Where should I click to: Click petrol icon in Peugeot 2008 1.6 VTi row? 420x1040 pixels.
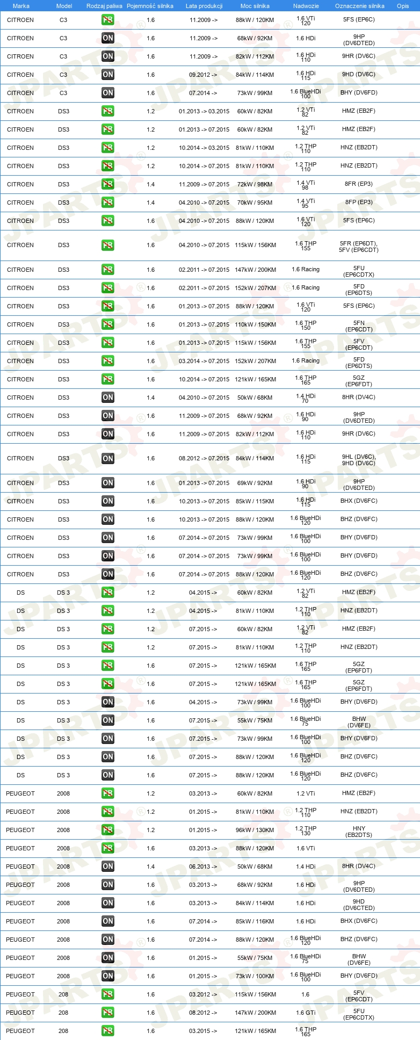pyautogui.click(x=108, y=848)
